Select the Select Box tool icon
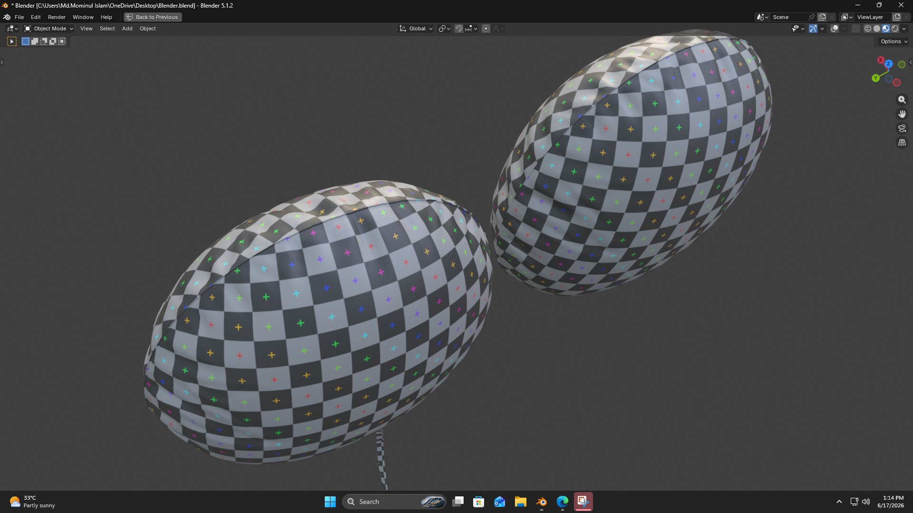 tap(12, 41)
